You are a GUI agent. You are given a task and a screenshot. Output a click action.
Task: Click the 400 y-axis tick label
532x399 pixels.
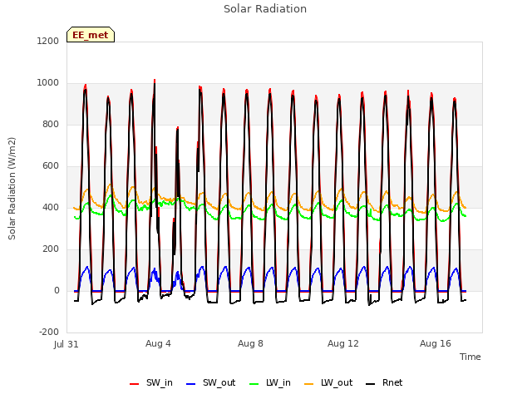(x=51, y=207)
